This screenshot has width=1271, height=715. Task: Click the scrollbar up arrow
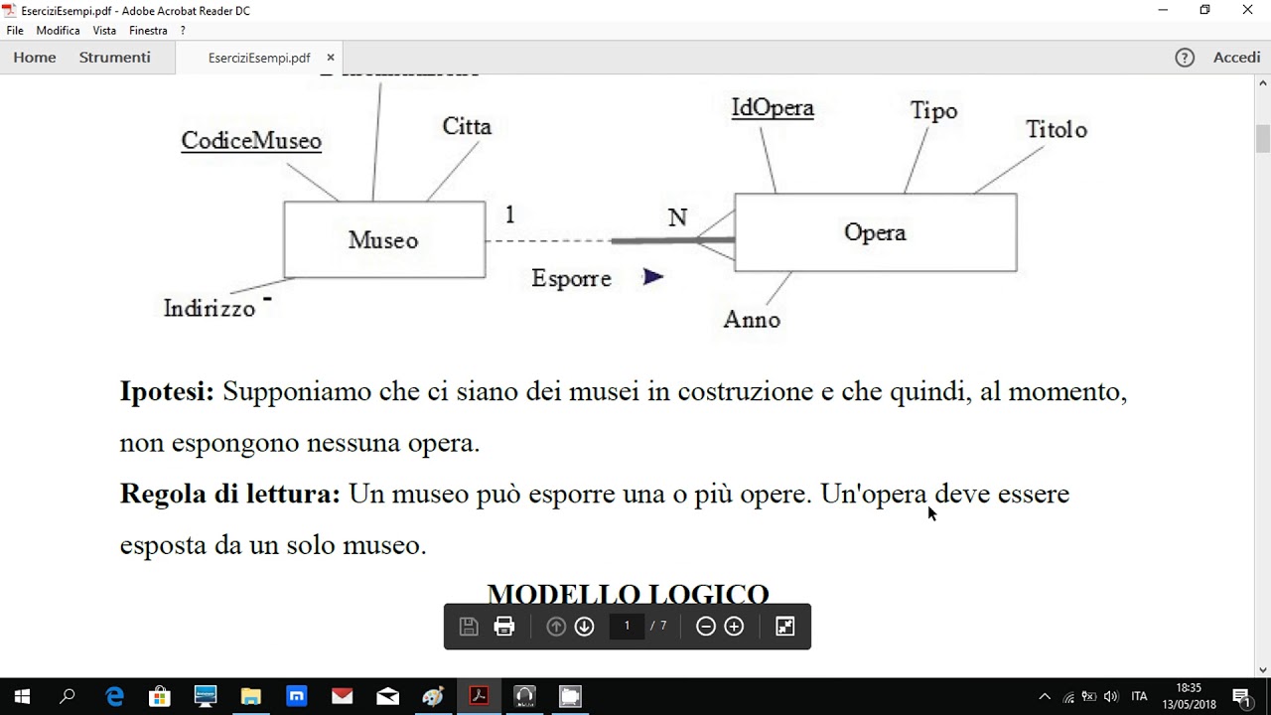1263,85
